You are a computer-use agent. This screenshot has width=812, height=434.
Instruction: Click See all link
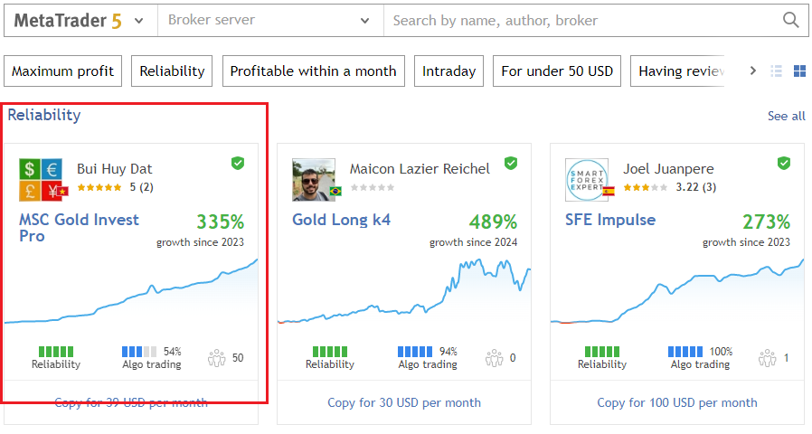point(786,116)
